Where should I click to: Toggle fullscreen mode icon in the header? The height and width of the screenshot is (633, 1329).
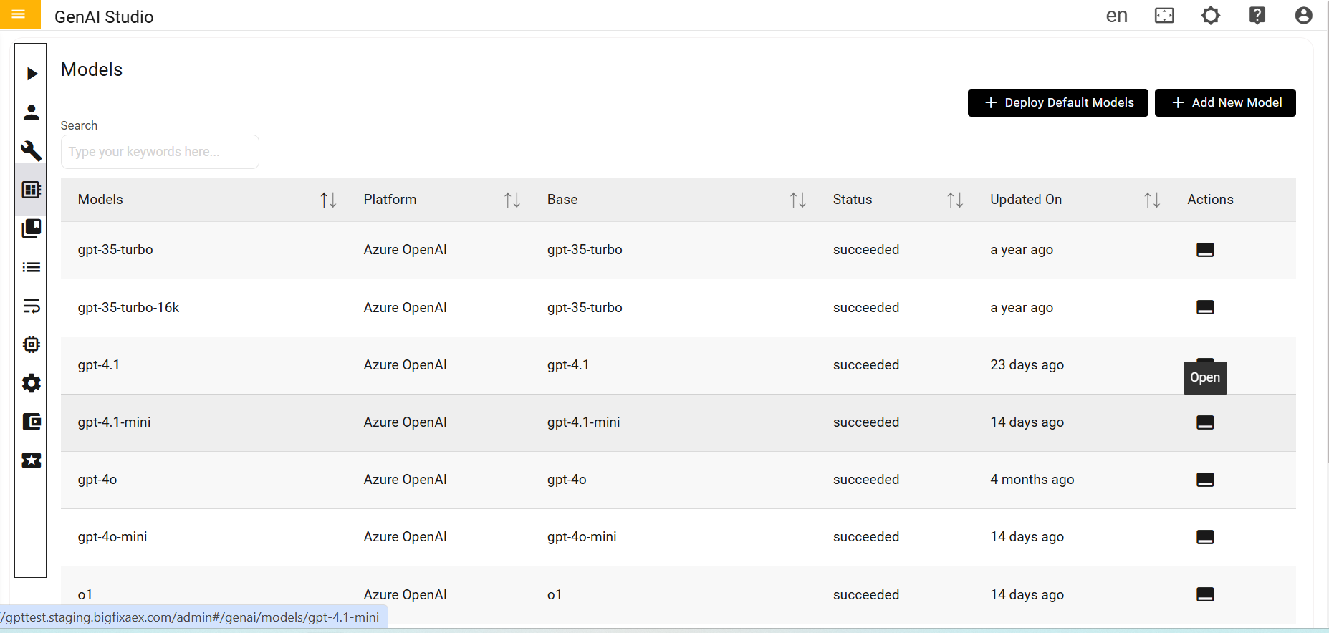1164,16
